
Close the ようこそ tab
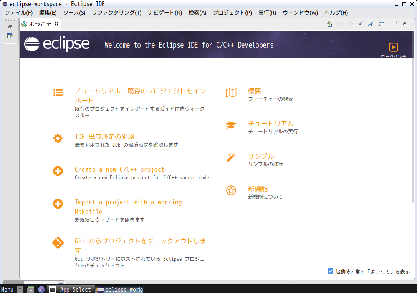tap(56, 24)
